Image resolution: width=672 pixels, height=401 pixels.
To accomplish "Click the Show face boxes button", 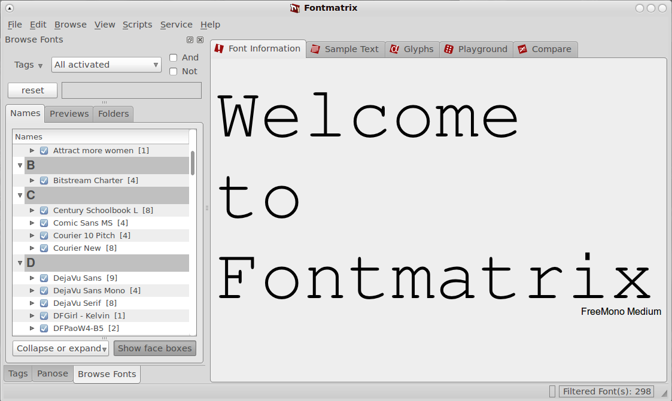I will 155,348.
